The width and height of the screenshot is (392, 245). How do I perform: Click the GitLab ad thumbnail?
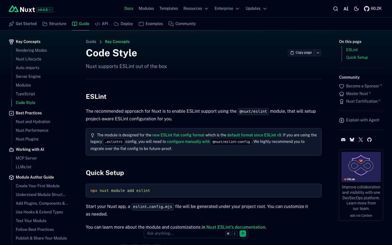pyautogui.click(x=361, y=167)
